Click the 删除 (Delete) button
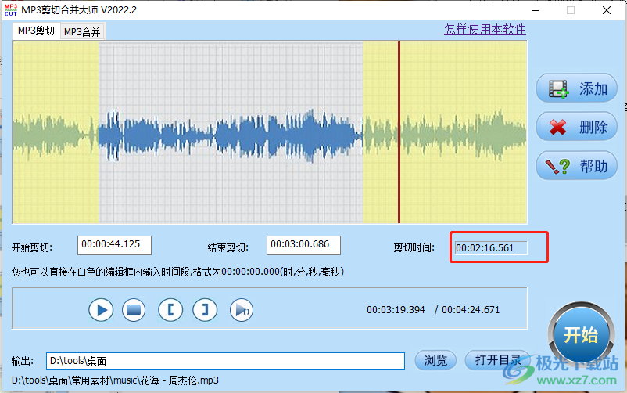 576,127
